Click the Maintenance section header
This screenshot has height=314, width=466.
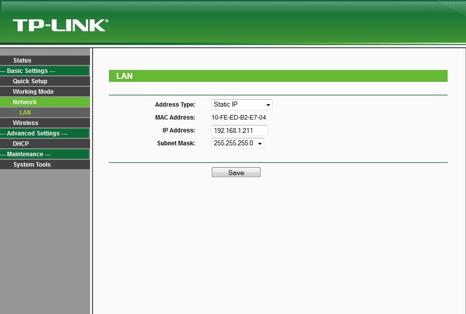pyautogui.click(x=45, y=154)
